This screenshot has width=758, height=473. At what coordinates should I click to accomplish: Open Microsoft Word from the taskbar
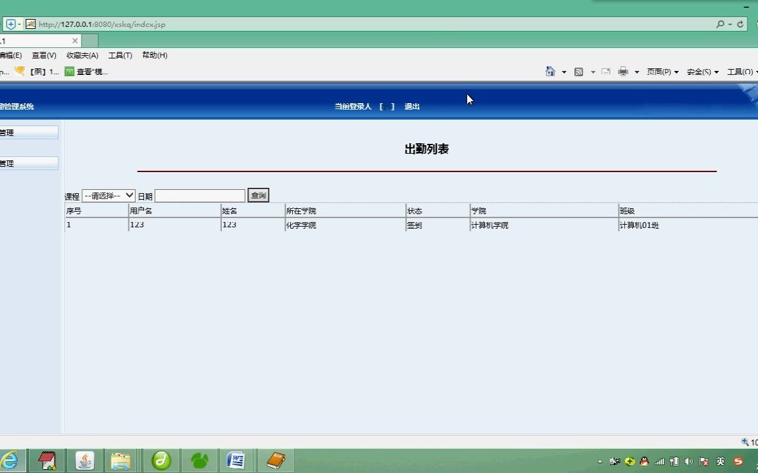(236, 460)
